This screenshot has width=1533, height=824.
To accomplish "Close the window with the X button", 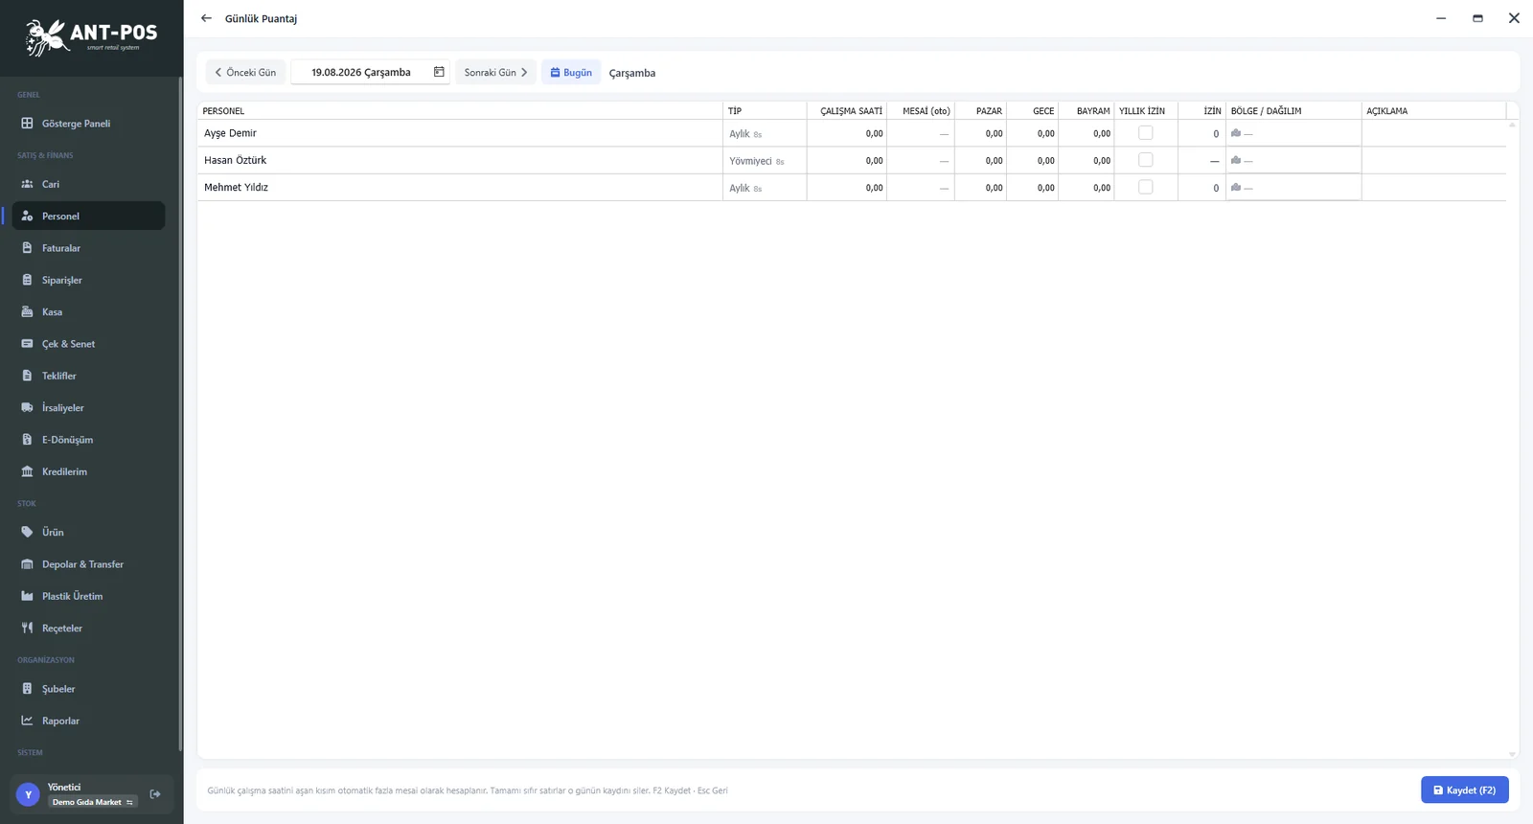I will coord(1514,18).
